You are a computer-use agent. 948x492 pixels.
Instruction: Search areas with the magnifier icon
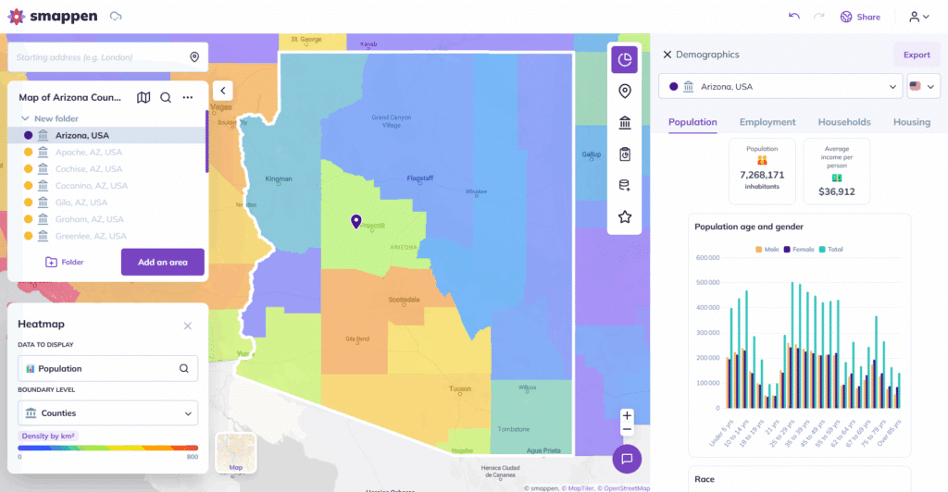tap(166, 97)
